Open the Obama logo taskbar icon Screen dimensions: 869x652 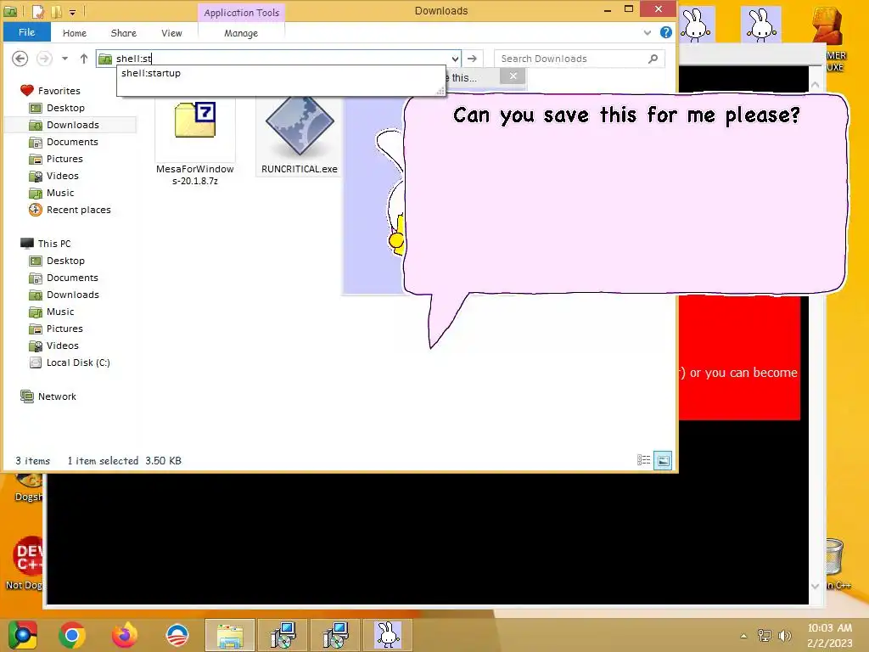click(x=177, y=635)
